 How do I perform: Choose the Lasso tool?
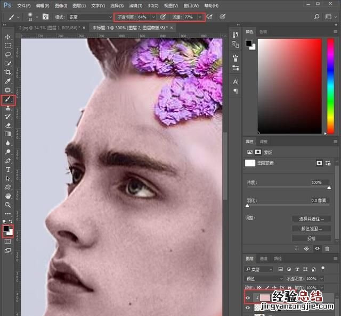(8, 54)
